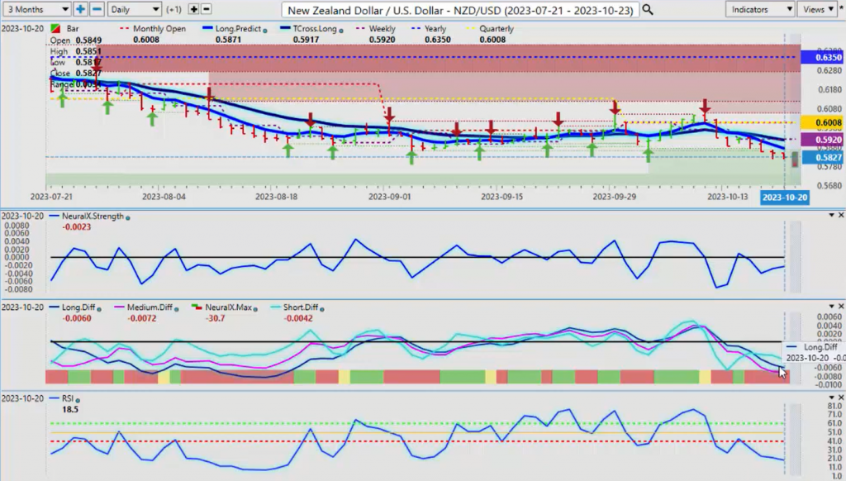Click the info dot beside Long.Diff

tap(99, 309)
